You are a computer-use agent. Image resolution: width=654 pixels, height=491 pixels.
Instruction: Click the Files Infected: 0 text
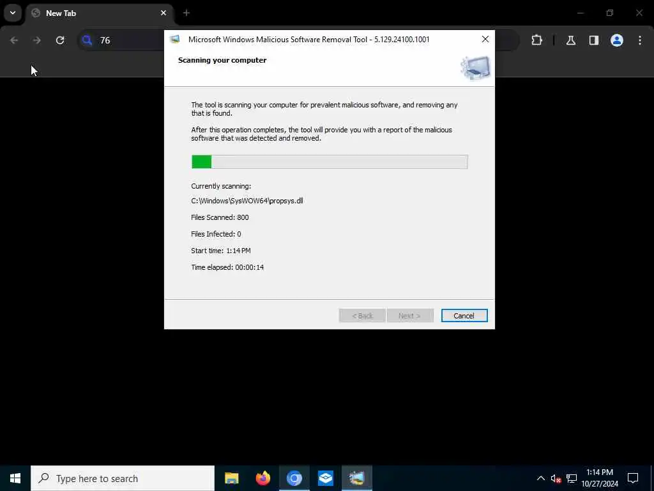(x=216, y=234)
